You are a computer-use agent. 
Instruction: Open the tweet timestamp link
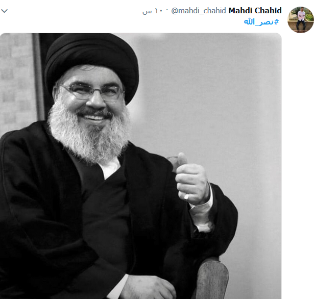pos(153,11)
